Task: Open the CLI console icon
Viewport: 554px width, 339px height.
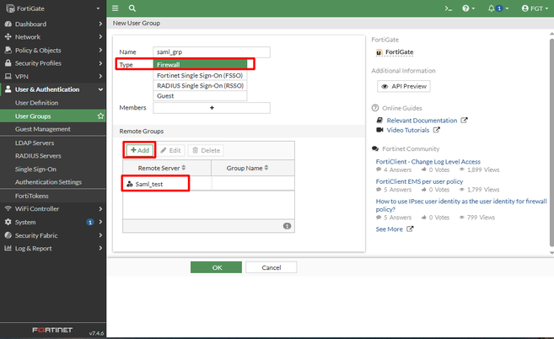Action: (449, 8)
